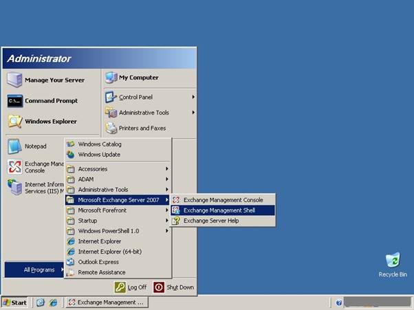Click the Outlook Express icon
414x310 pixels.
71,262
